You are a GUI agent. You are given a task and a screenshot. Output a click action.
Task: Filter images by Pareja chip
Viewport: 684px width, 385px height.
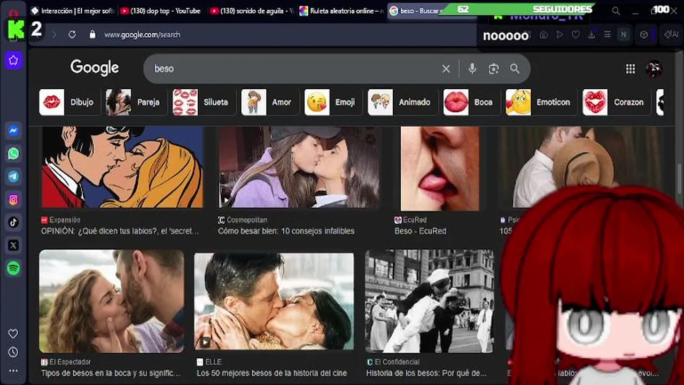136,102
